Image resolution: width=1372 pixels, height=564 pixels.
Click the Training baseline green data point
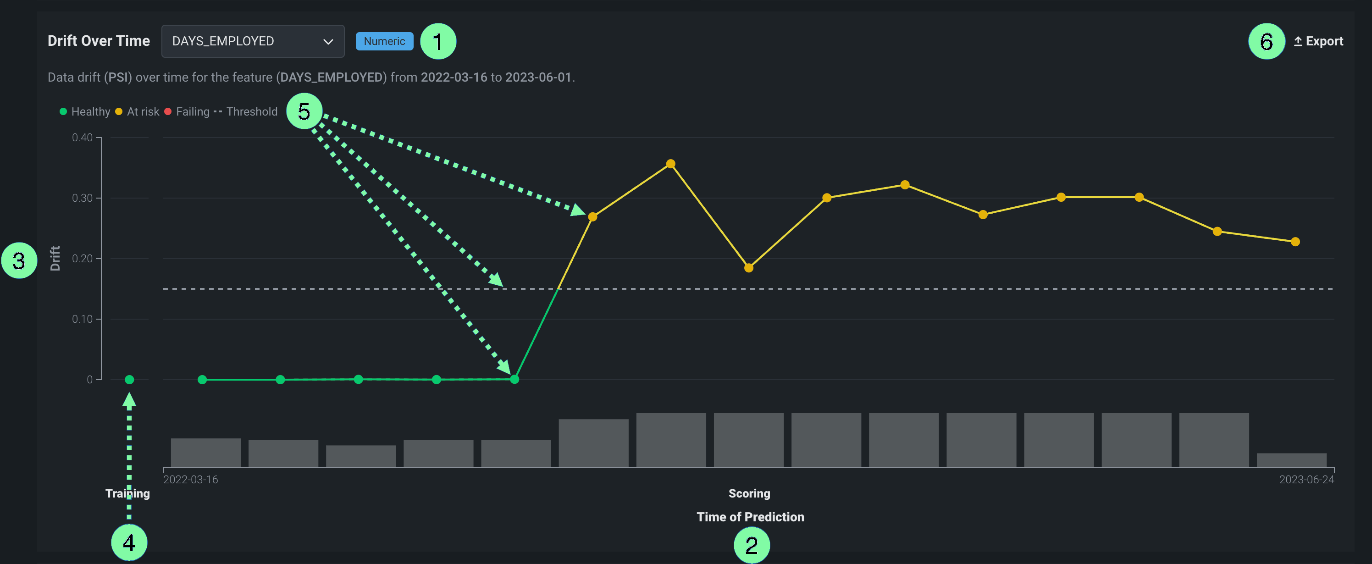[x=129, y=379]
